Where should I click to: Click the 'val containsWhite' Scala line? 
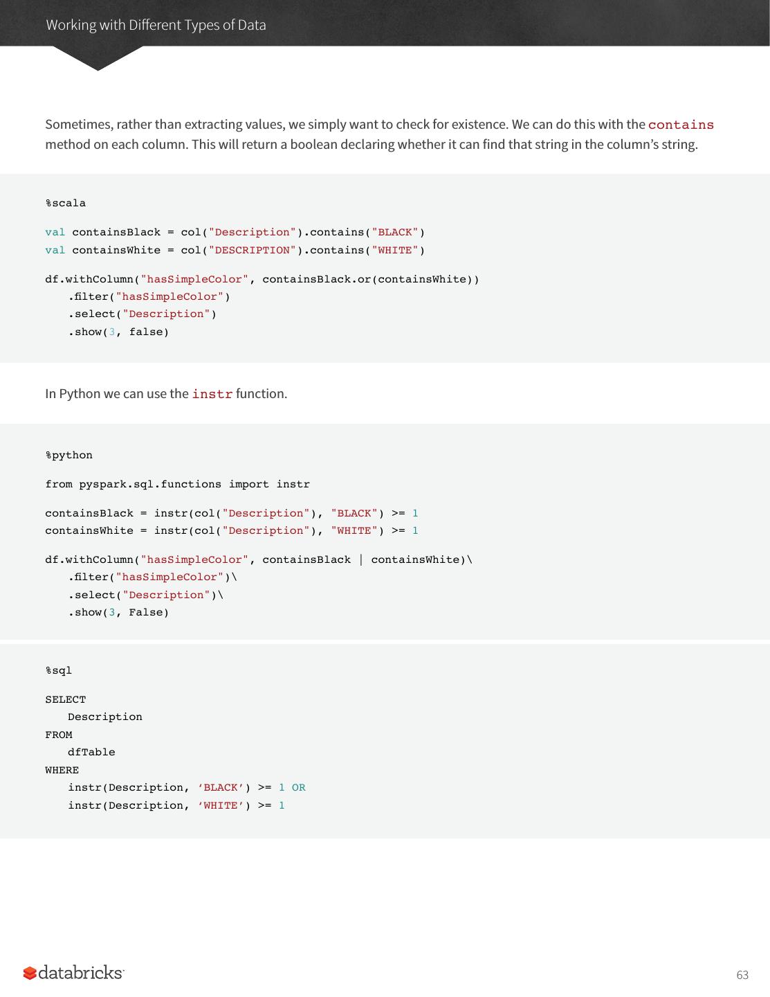[235, 250]
